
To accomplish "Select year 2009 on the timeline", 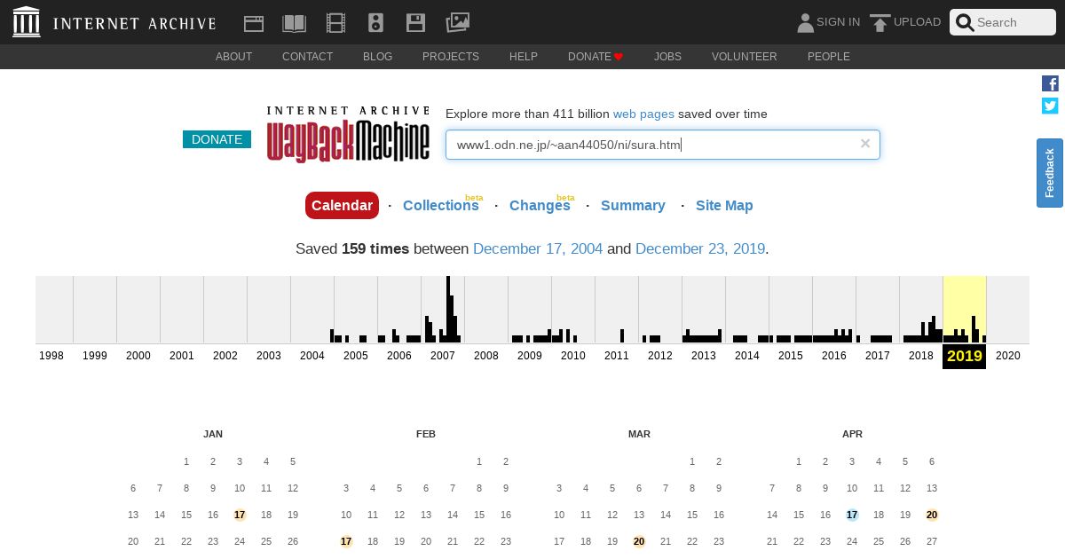I will pyautogui.click(x=530, y=355).
